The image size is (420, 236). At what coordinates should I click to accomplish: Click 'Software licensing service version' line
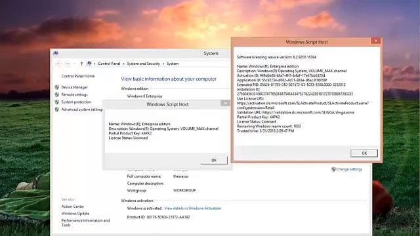pyautogui.click(x=276, y=57)
